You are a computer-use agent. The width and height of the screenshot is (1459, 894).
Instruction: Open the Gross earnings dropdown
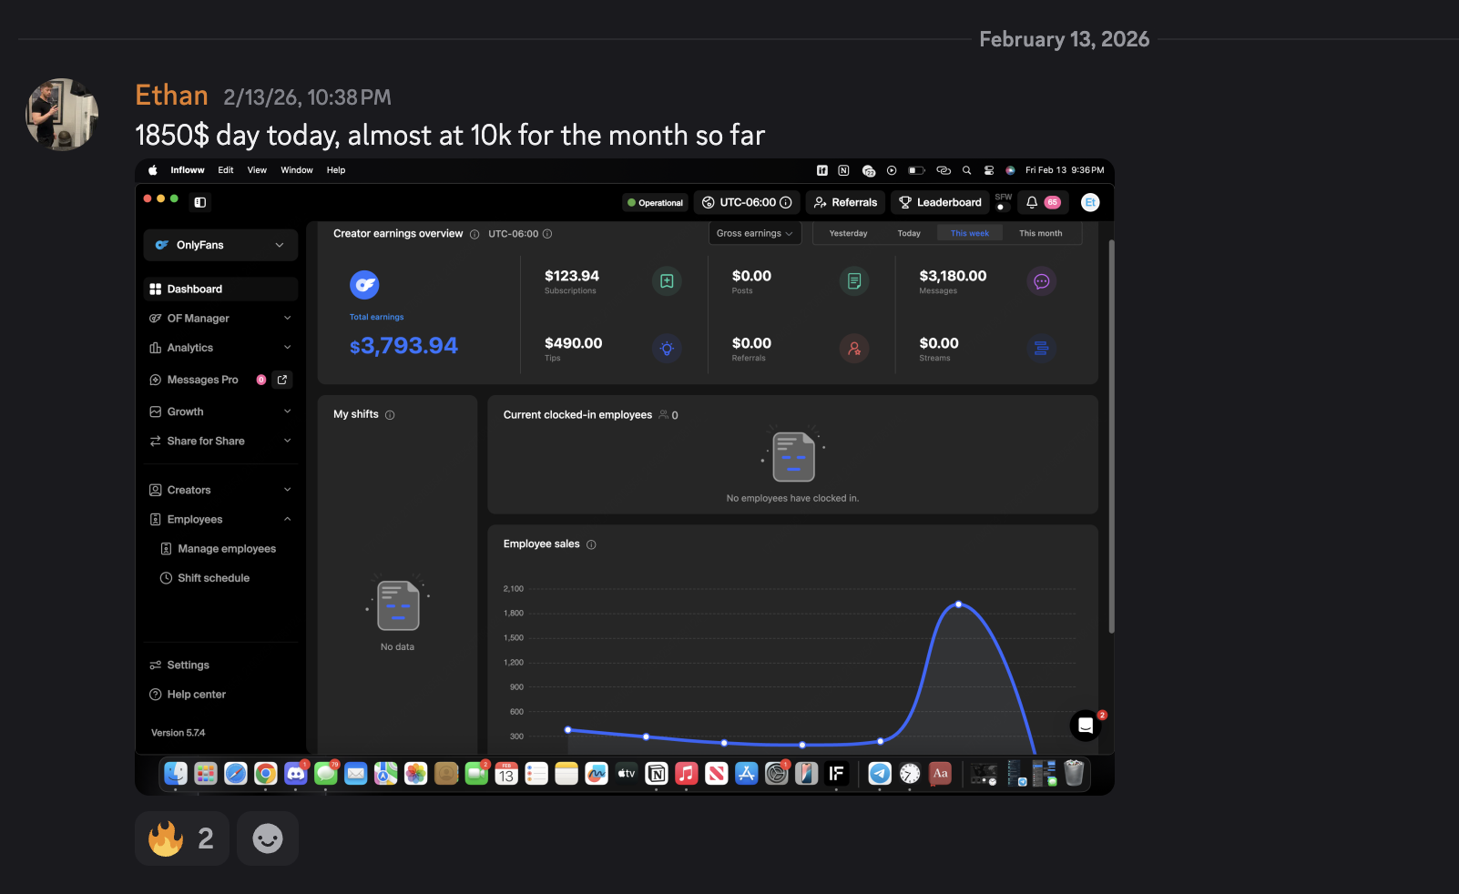coord(754,233)
